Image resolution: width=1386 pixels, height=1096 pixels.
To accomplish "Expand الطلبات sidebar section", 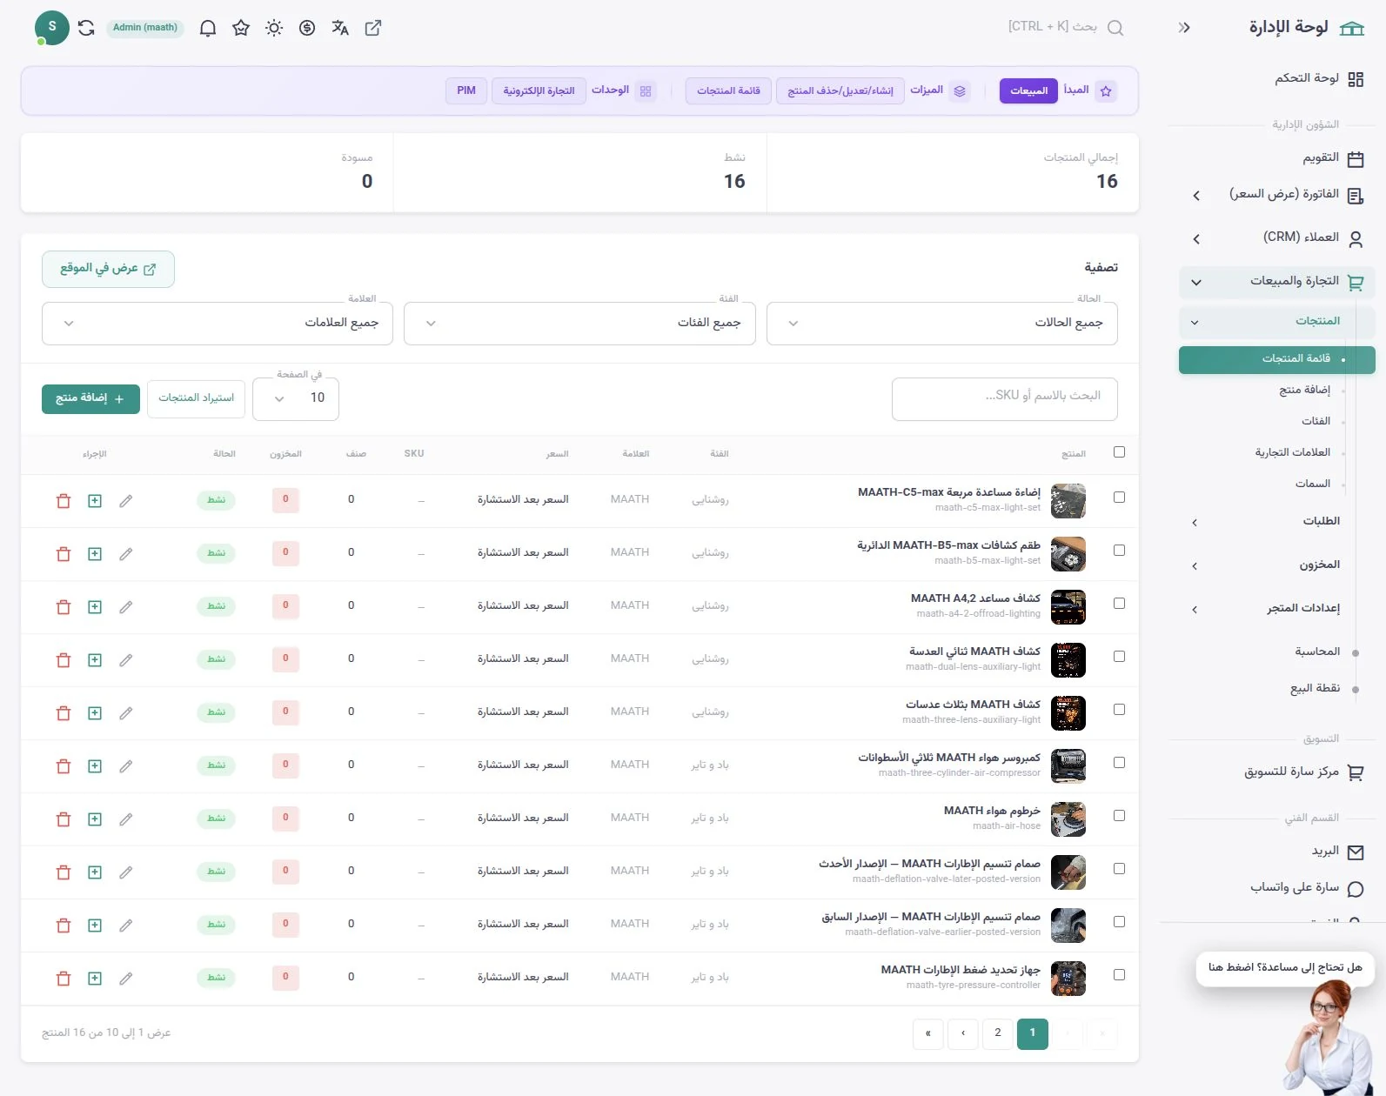I will pyautogui.click(x=1276, y=522).
